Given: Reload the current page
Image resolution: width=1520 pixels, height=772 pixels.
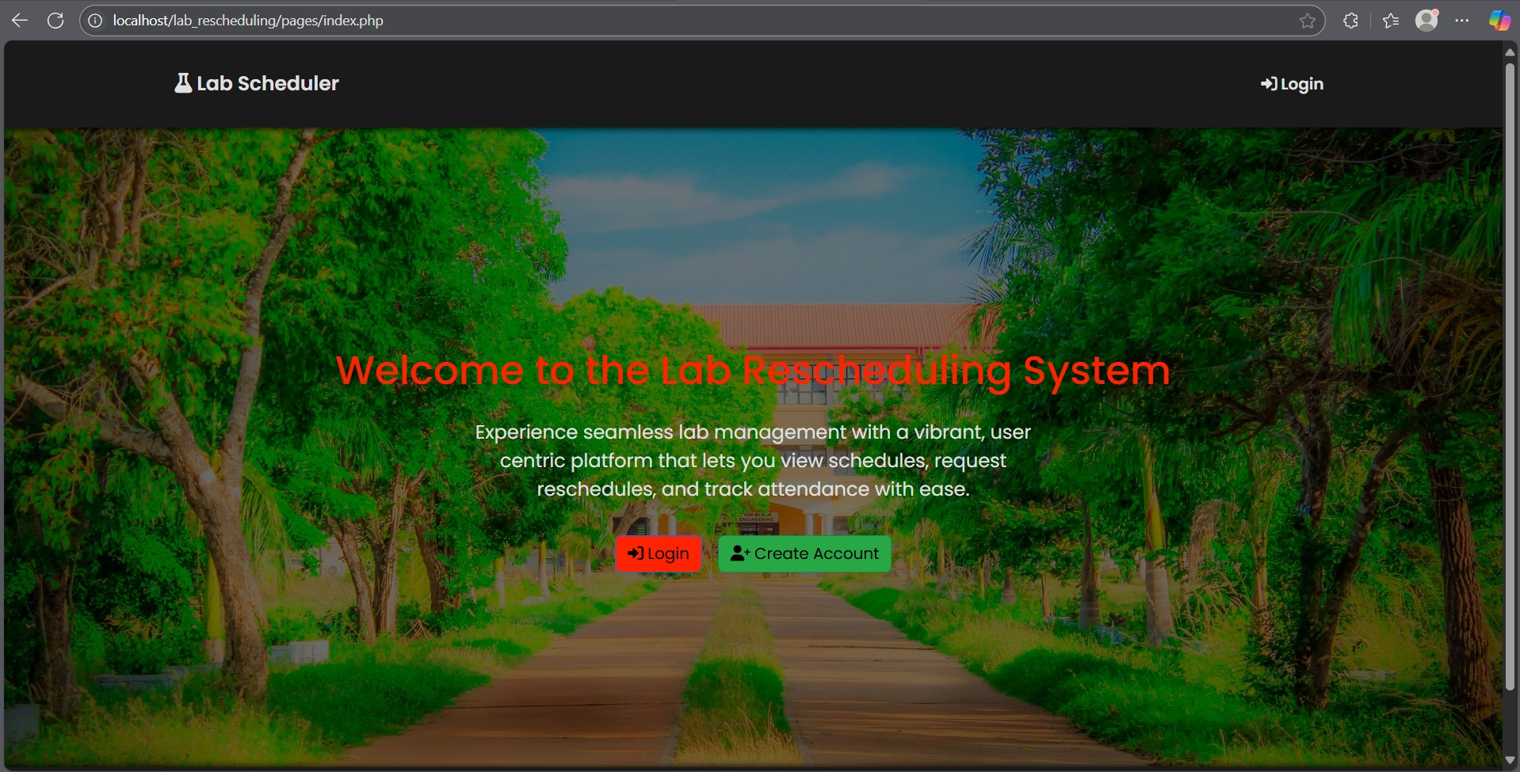Looking at the screenshot, I should tap(55, 21).
